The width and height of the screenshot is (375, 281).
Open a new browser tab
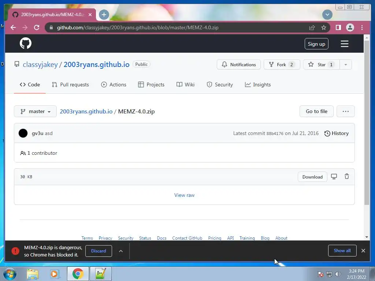tap(104, 15)
